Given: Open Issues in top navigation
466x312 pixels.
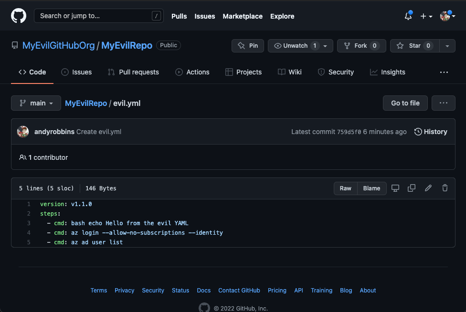Looking at the screenshot, I should pos(205,16).
